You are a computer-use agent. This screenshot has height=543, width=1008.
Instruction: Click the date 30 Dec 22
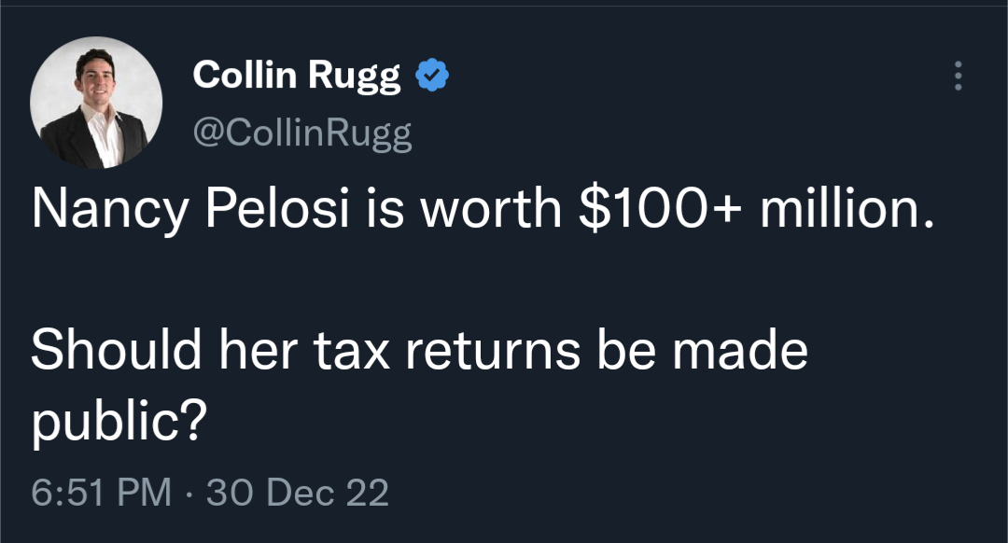pyautogui.click(x=297, y=492)
